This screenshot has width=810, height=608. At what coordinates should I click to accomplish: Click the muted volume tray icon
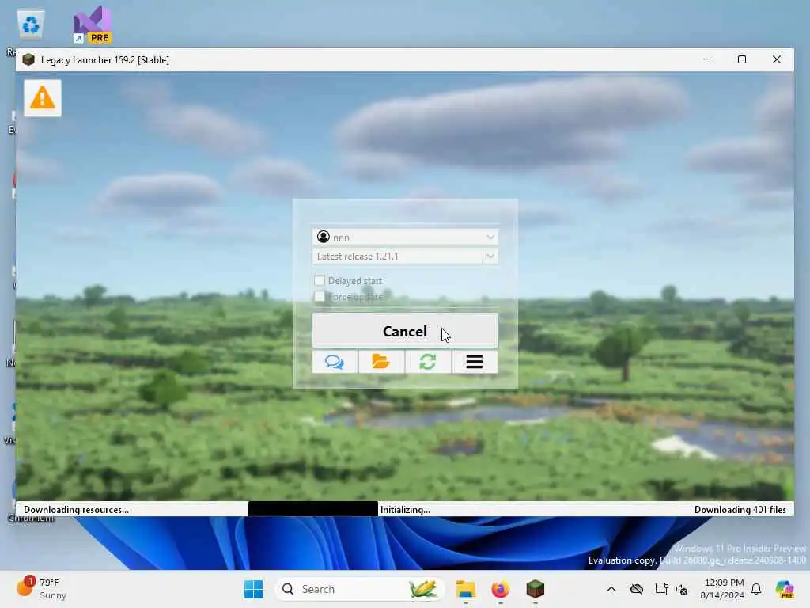[x=682, y=589]
